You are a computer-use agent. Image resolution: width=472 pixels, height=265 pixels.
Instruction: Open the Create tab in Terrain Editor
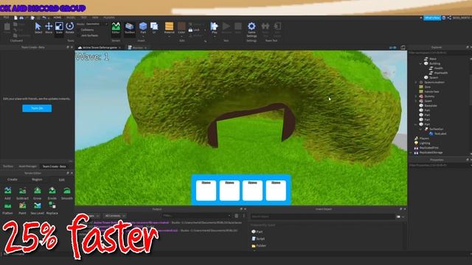pyautogui.click(x=13, y=180)
